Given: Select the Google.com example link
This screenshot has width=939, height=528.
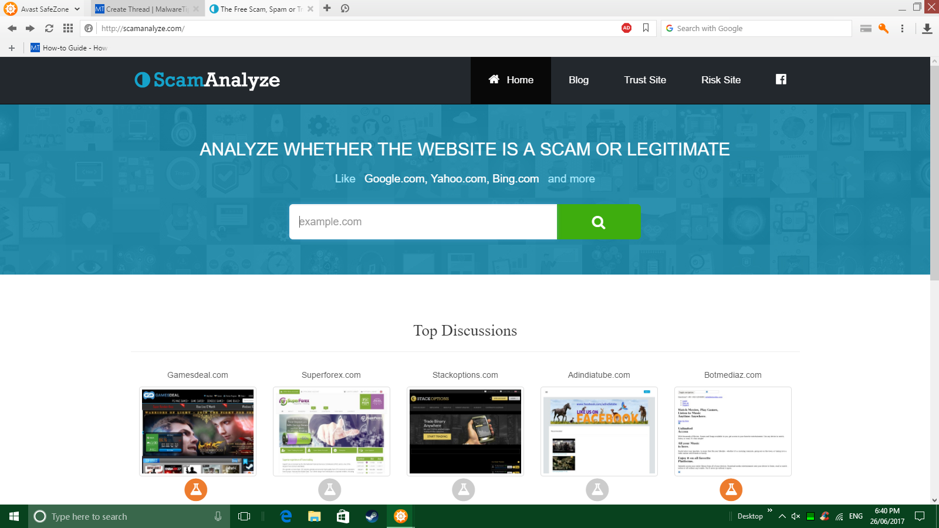Looking at the screenshot, I should [394, 179].
